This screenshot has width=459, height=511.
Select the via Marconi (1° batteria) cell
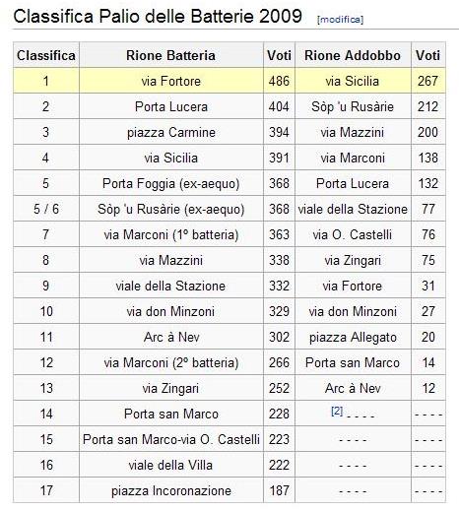171,234
